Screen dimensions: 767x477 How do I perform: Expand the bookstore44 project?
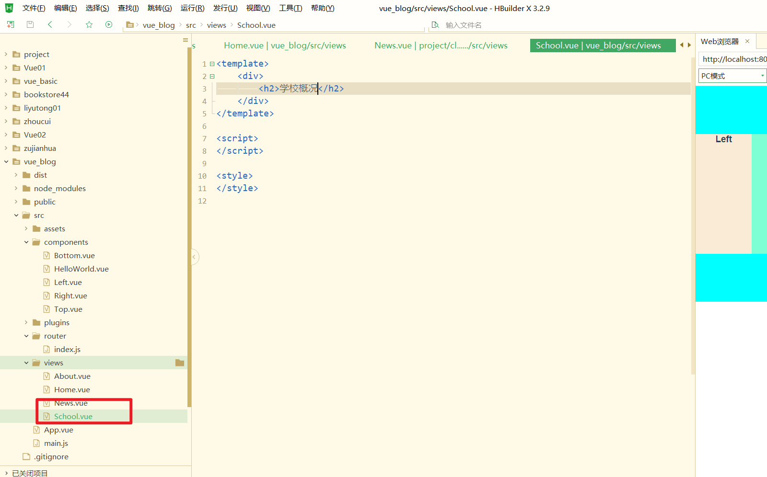click(6, 94)
